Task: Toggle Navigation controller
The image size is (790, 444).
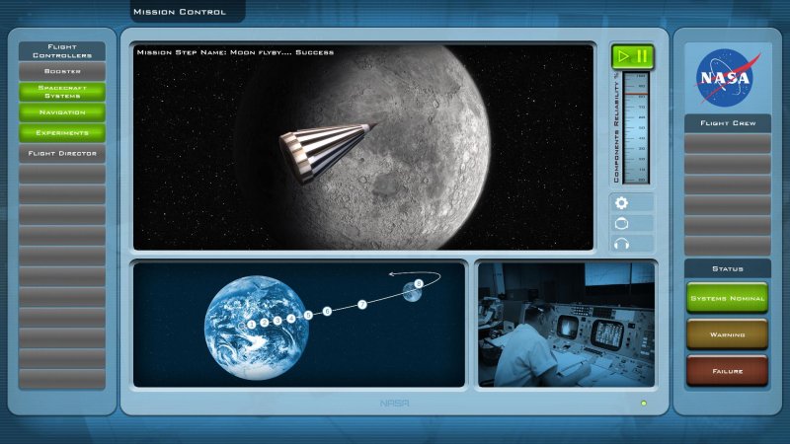Action: (x=62, y=112)
